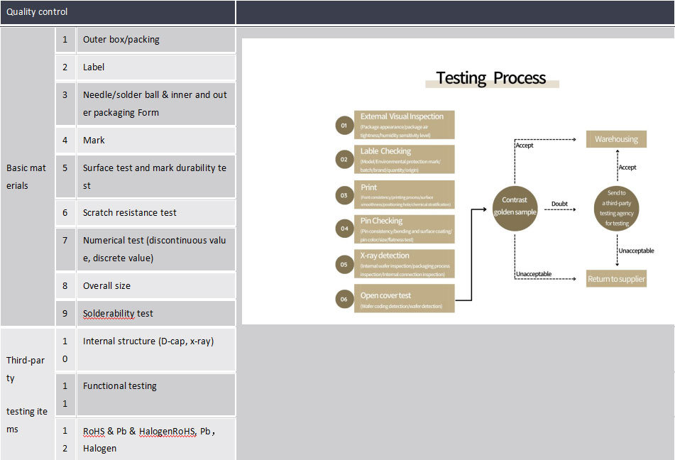This screenshot has width=675, height=460.
Task: Click the 03 circle next to Print
Action: pos(344,195)
